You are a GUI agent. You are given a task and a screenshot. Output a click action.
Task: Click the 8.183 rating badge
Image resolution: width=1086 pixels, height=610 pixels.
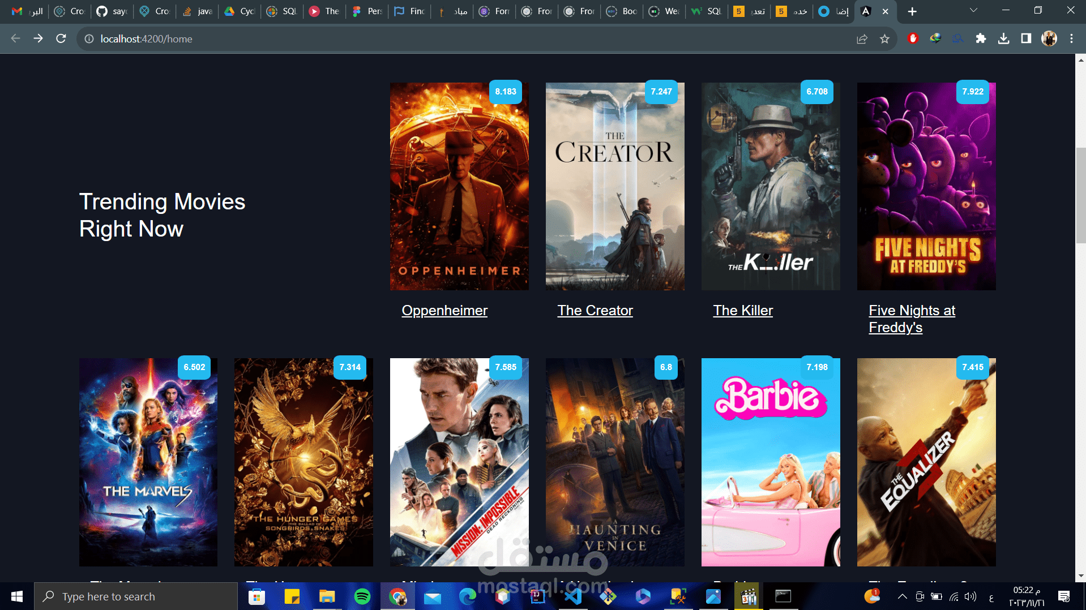(506, 92)
